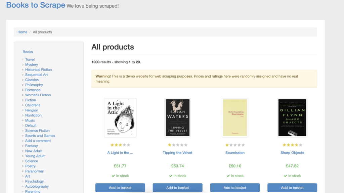Click the In stock checkmark under £53.74
Screen dimensions: 344x193
[x=171, y=176]
